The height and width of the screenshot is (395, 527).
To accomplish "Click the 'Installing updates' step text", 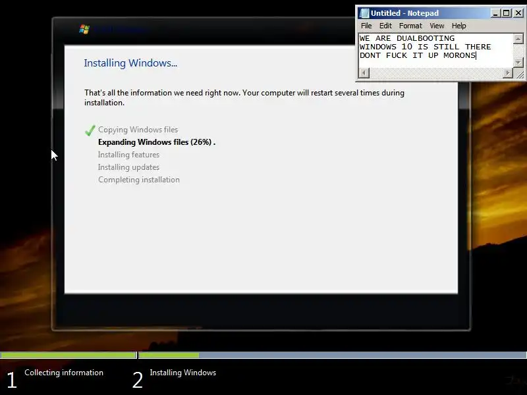I will [x=128, y=167].
